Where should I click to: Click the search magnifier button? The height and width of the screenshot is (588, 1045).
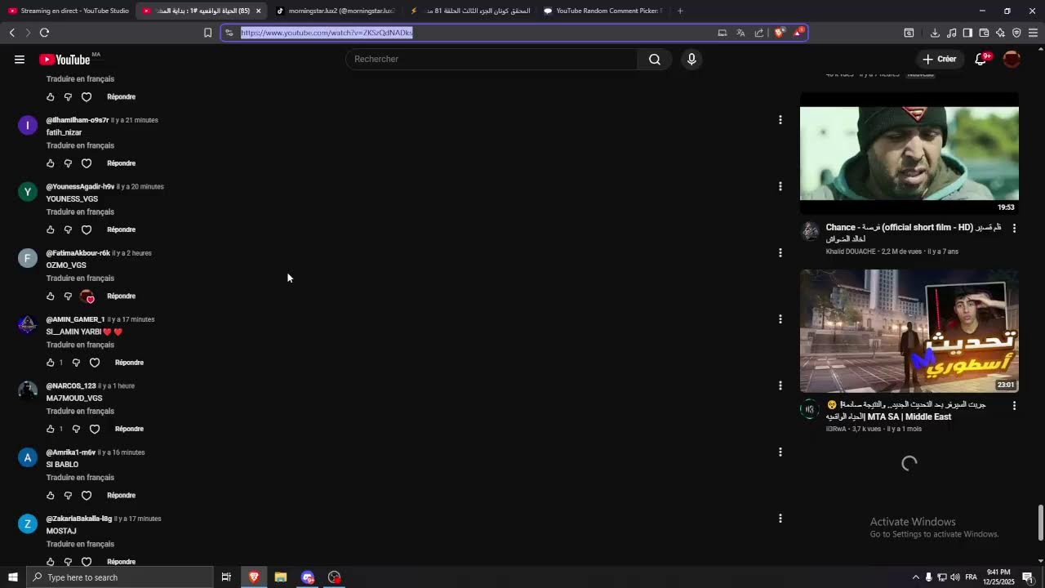655,59
